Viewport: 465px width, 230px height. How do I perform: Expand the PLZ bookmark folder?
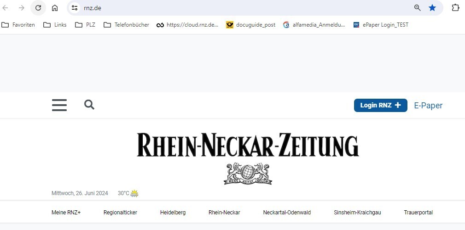(x=85, y=25)
